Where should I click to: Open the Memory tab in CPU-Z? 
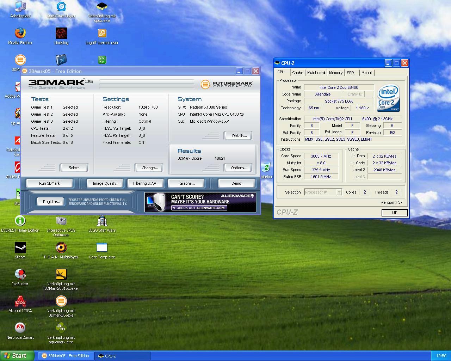pyautogui.click(x=336, y=73)
